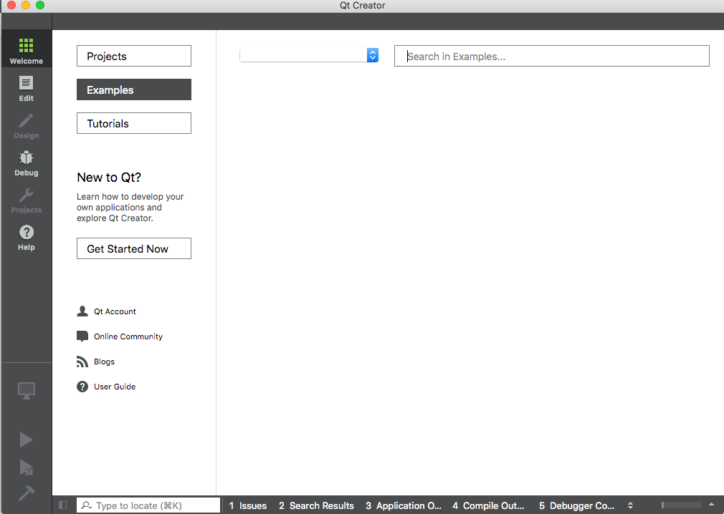
Task: Click the kit selector monitor icon
Action: pyautogui.click(x=27, y=390)
